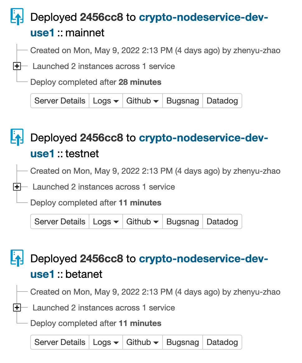This screenshot has height=363, width=302.
Task: Open the Logs dropdown for the mainnet deployment
Action: coord(106,101)
